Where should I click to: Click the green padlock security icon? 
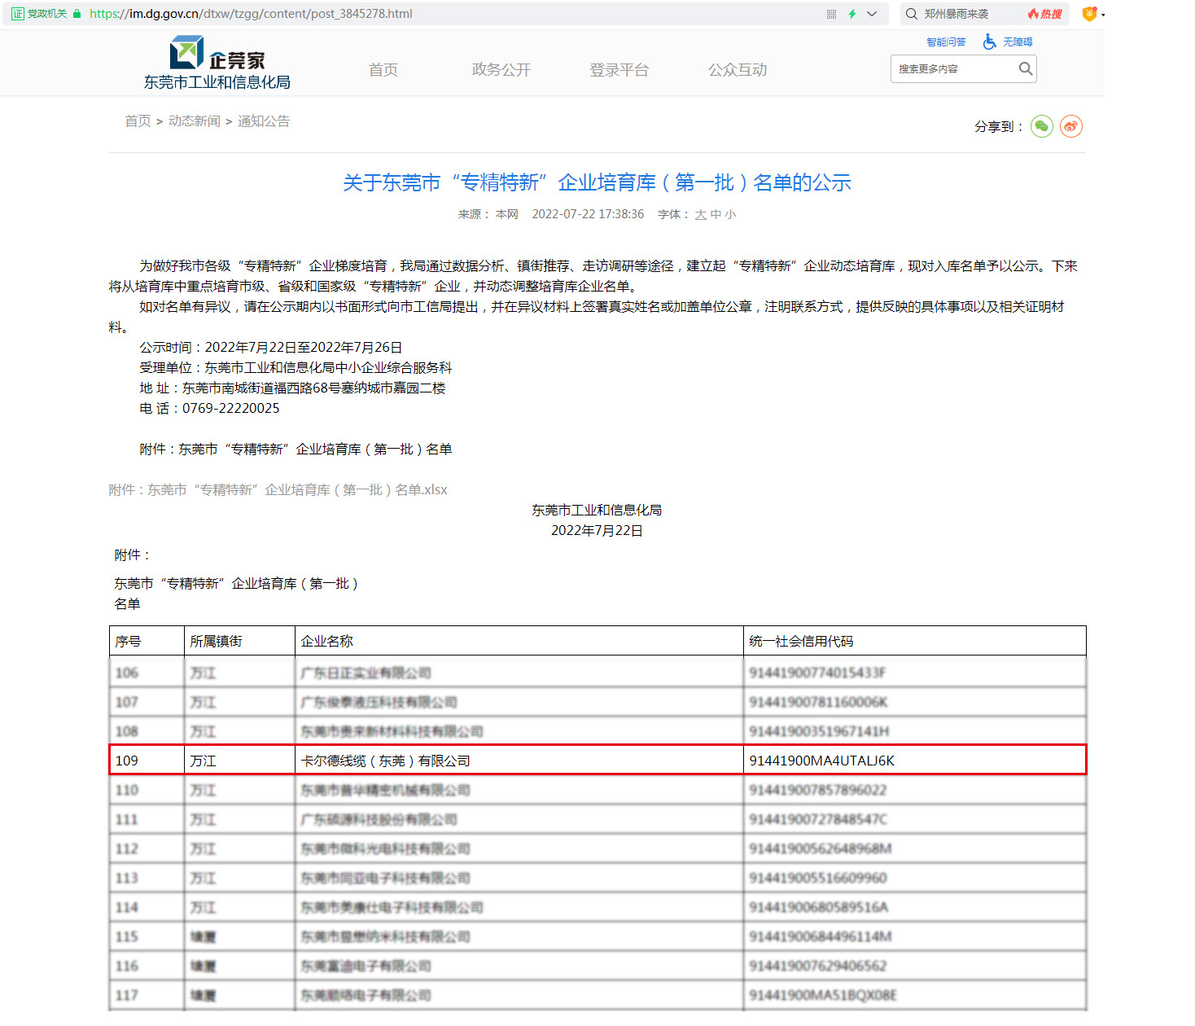[x=77, y=14]
